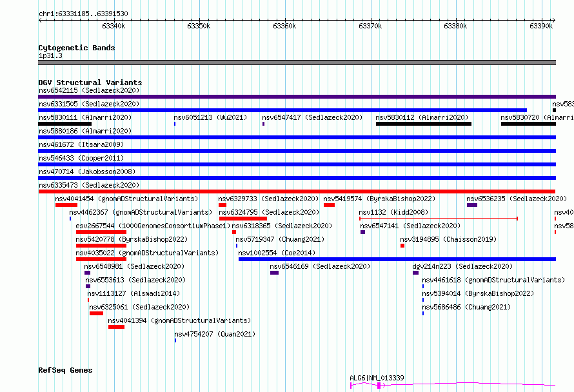Click the 1p31.3 cytogenetic band label

point(50,55)
